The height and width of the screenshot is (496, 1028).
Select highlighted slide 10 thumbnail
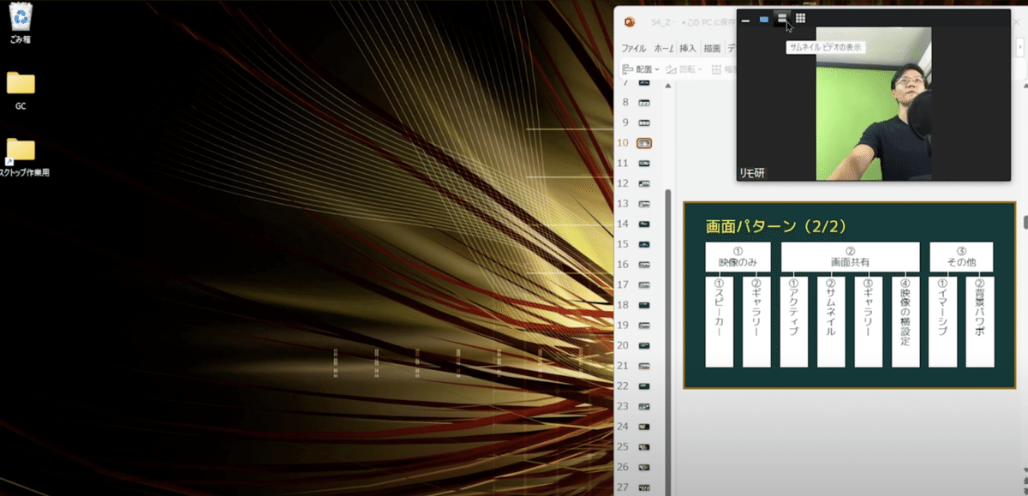point(644,143)
